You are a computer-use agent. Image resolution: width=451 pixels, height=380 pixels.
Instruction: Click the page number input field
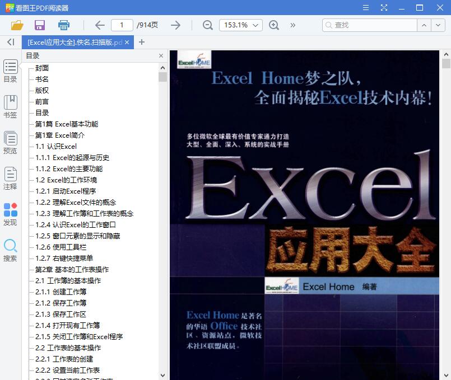point(122,25)
